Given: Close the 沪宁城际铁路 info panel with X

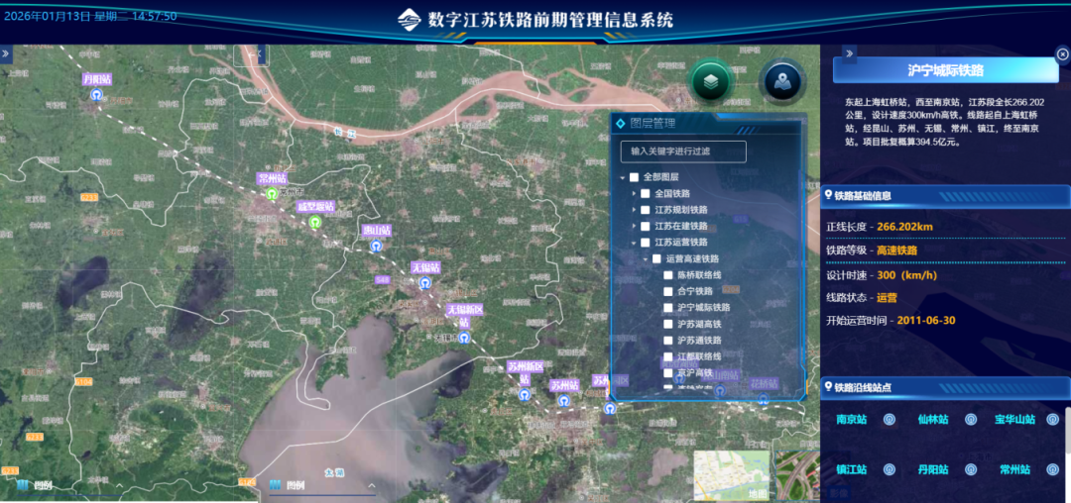Looking at the screenshot, I should 1063,54.
